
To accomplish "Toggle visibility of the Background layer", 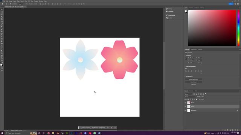I will [185, 110].
